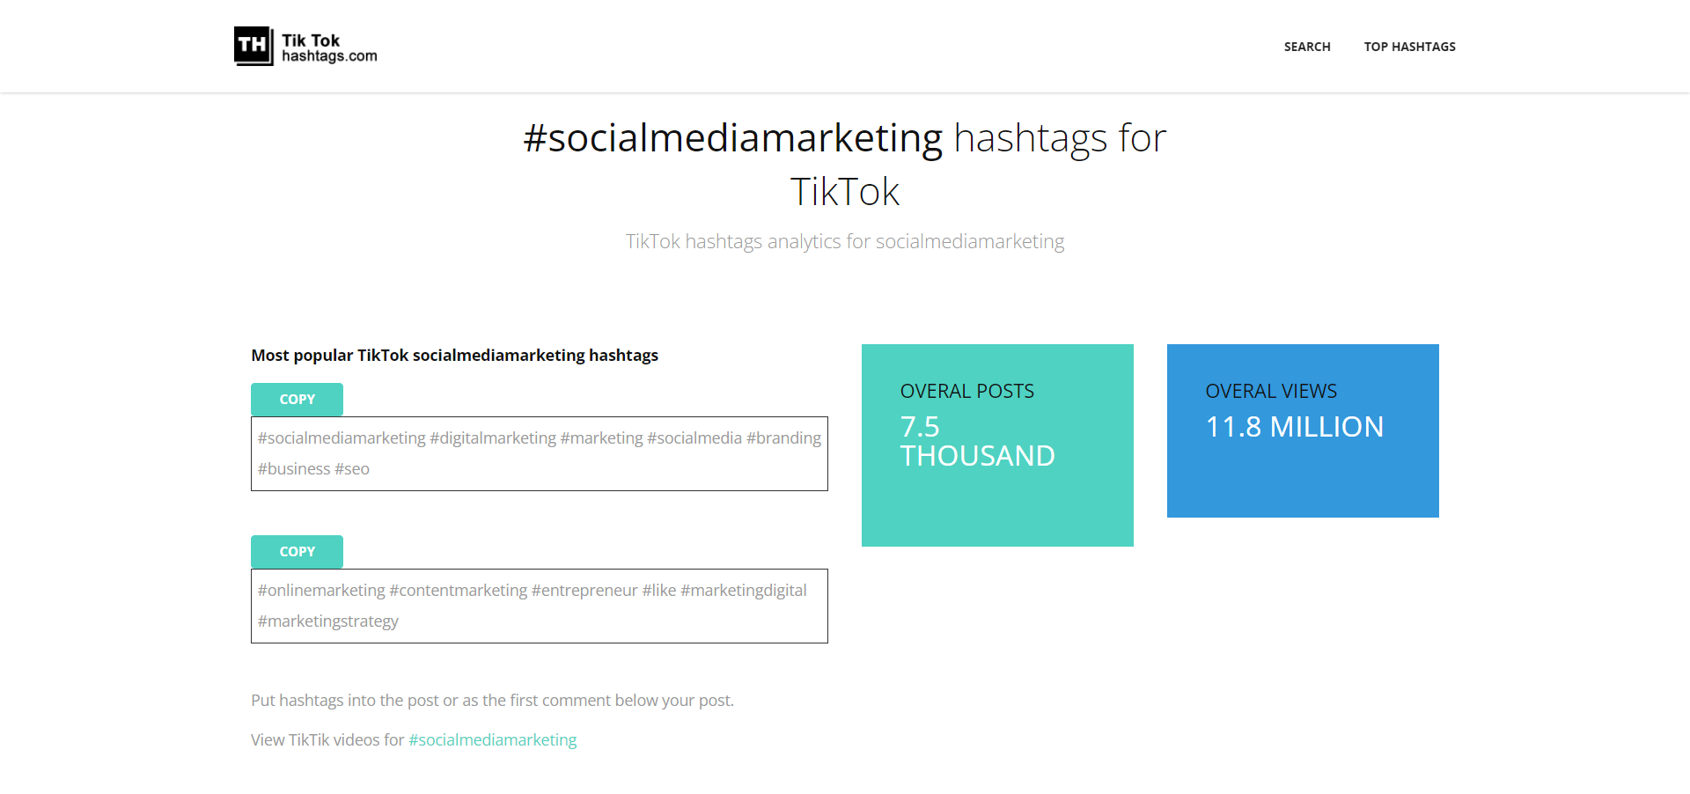The height and width of the screenshot is (794, 1690).
Task: Open the SEARCH menu item
Action: (1306, 47)
